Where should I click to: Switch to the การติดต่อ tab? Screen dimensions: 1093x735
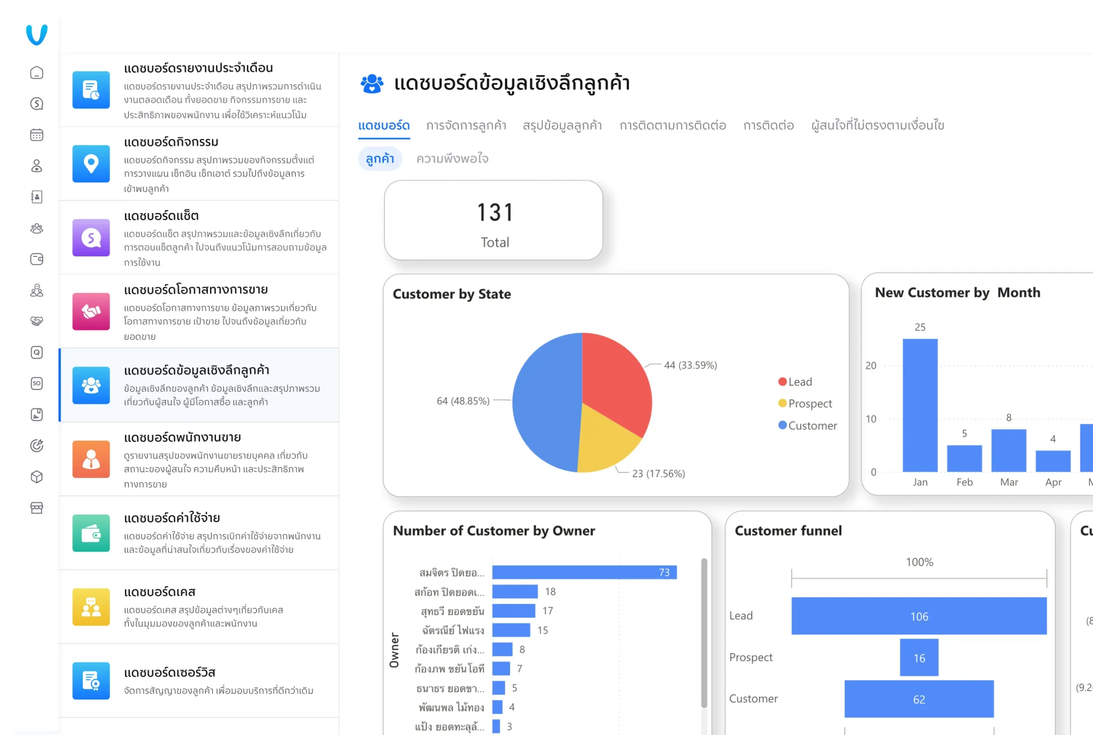769,125
